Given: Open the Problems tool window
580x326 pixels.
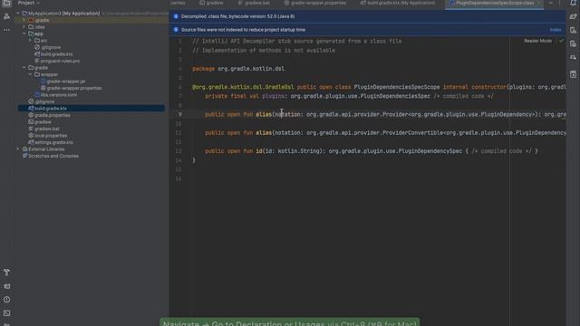Looking at the screenshot, I should point(6,300).
